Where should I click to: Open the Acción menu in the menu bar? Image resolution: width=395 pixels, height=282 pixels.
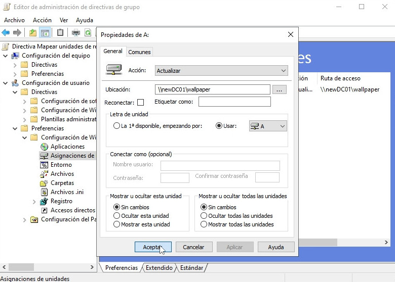(42, 20)
